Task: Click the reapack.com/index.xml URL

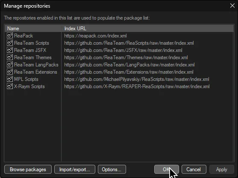Action: pos(95,36)
